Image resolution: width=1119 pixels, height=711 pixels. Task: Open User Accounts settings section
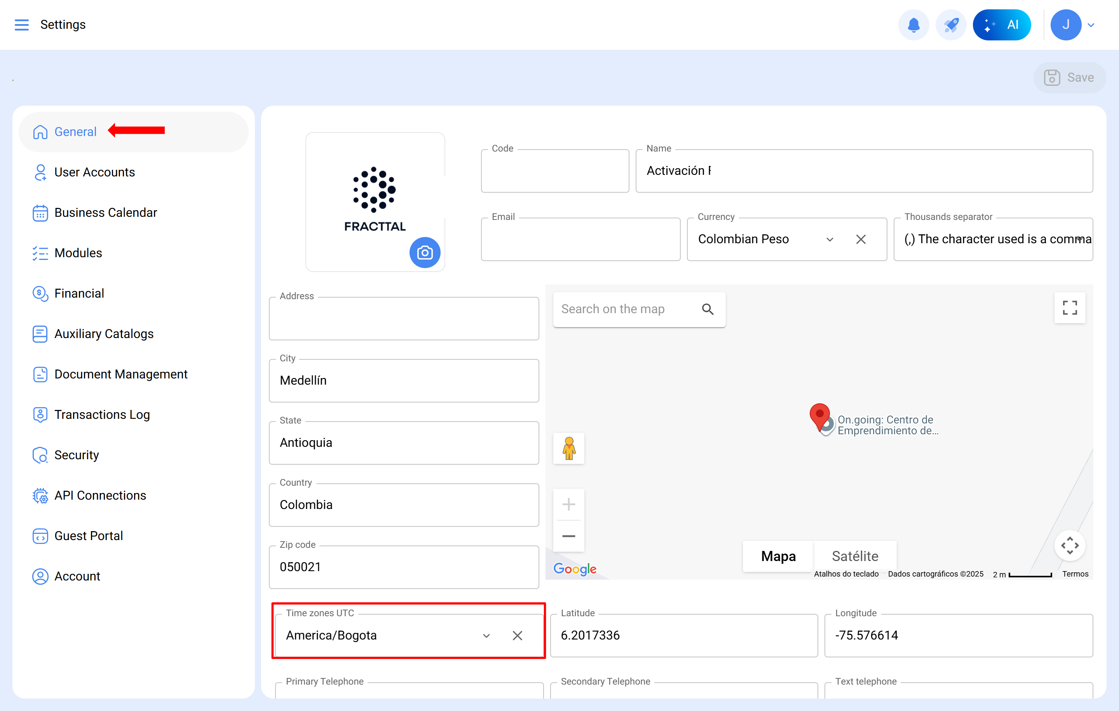[94, 172]
